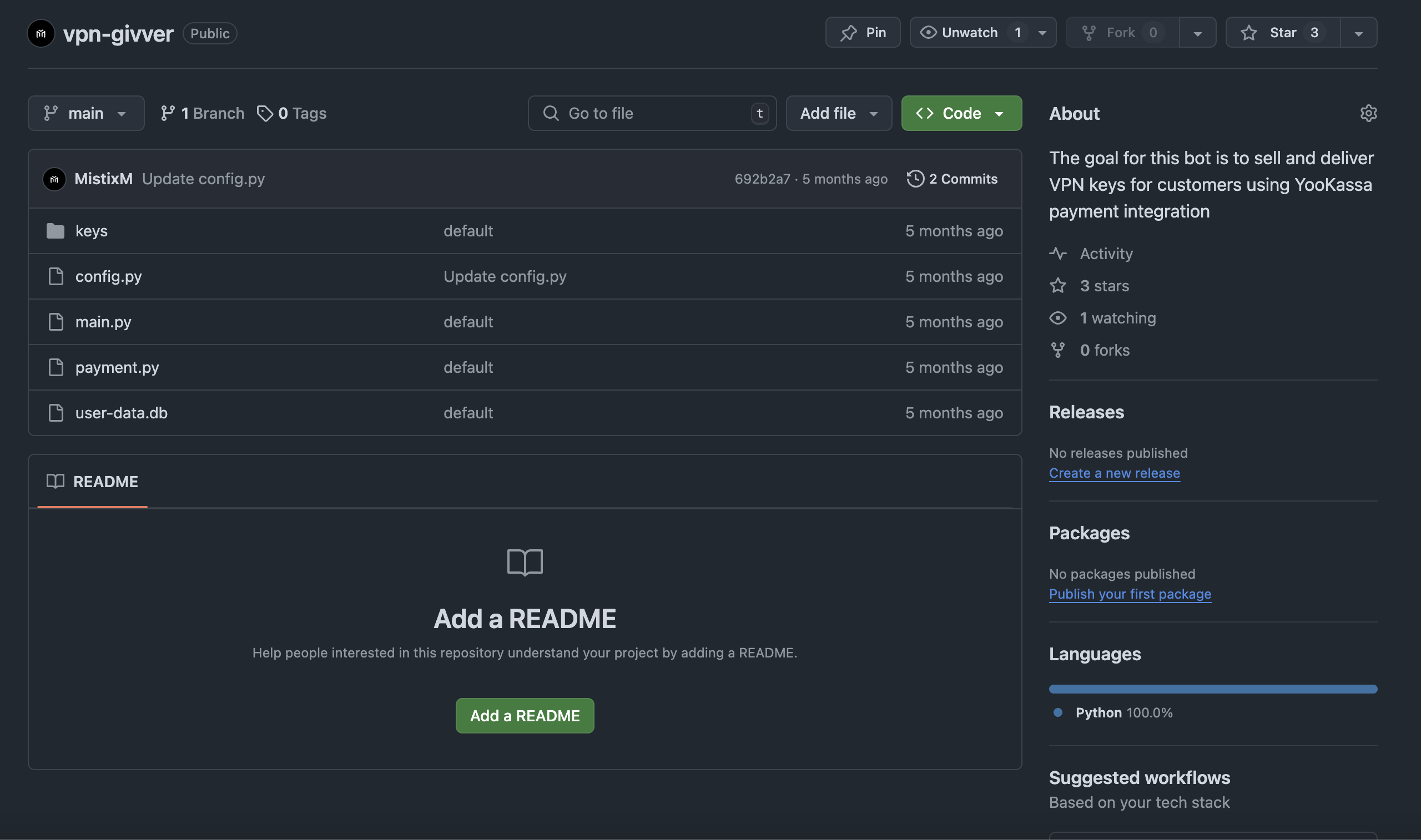Toggle Star for vpn-givver repository
This screenshot has width=1421, height=840.
1282,32
